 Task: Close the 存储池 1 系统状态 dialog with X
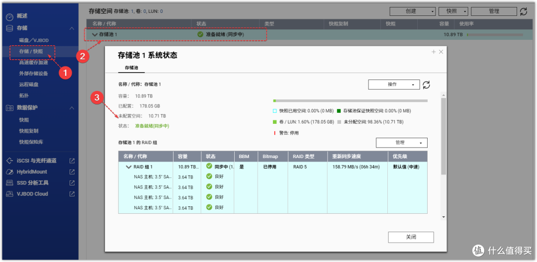click(441, 52)
